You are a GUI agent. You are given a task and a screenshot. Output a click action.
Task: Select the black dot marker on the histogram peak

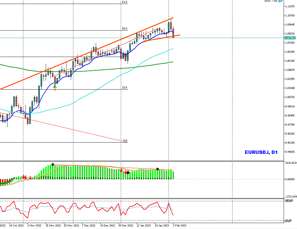click(x=53, y=164)
